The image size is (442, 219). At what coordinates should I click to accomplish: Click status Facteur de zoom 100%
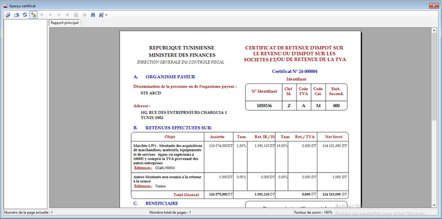click(x=313, y=213)
